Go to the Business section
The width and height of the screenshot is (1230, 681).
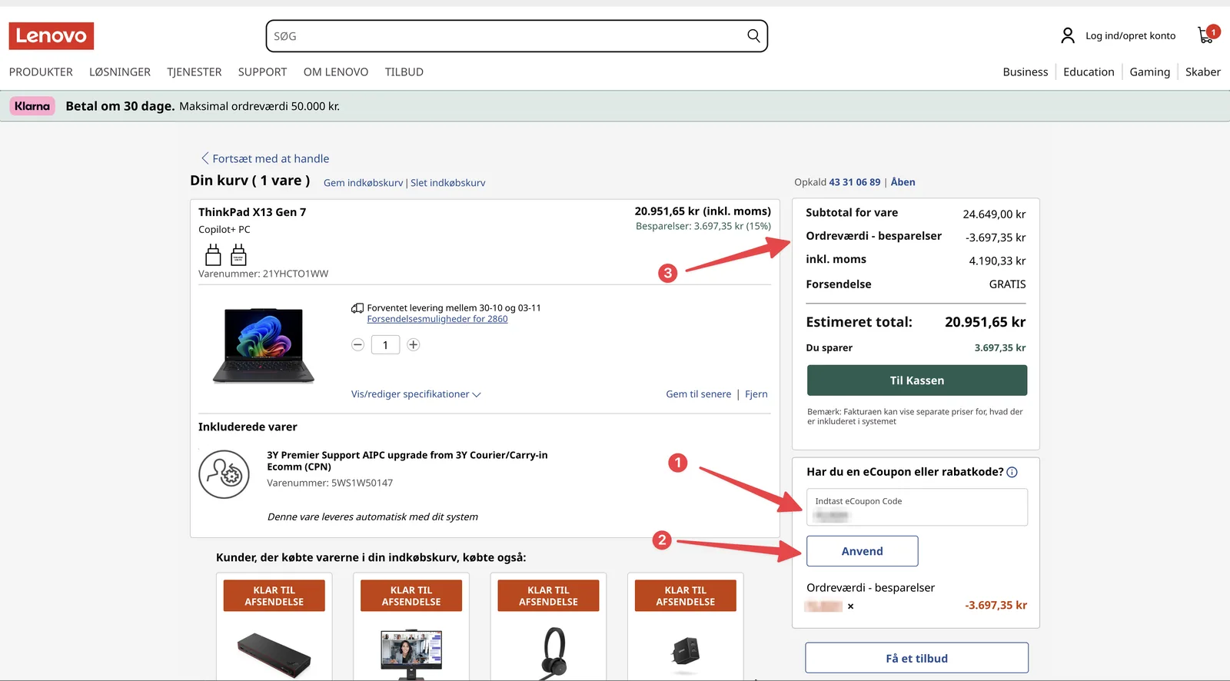tap(1026, 72)
